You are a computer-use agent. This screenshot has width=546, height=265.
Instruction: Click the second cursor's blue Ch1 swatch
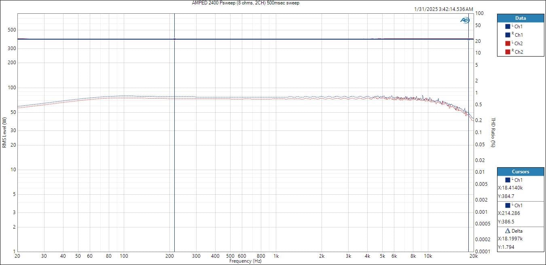(x=508, y=206)
